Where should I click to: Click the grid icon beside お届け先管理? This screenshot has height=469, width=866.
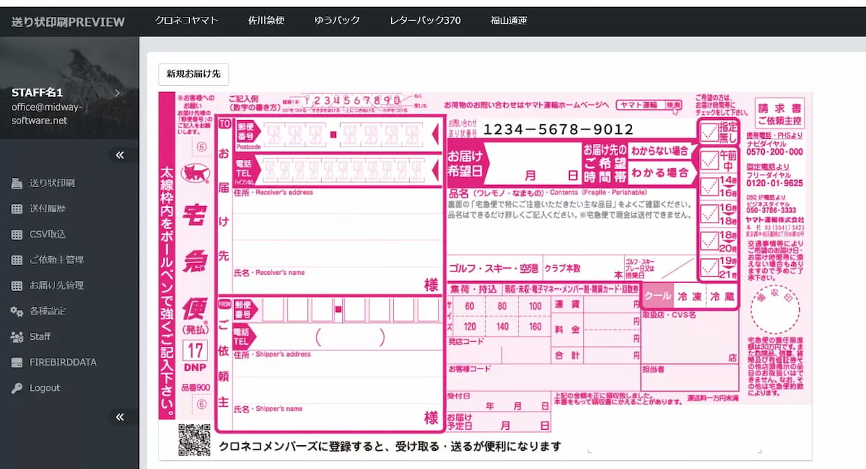coord(17,285)
